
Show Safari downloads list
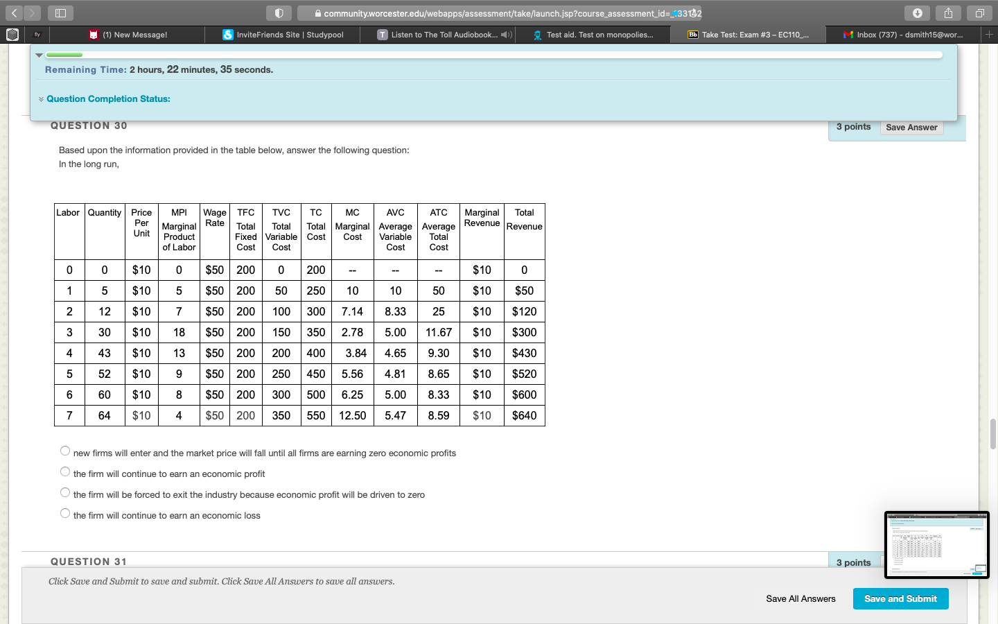[917, 13]
